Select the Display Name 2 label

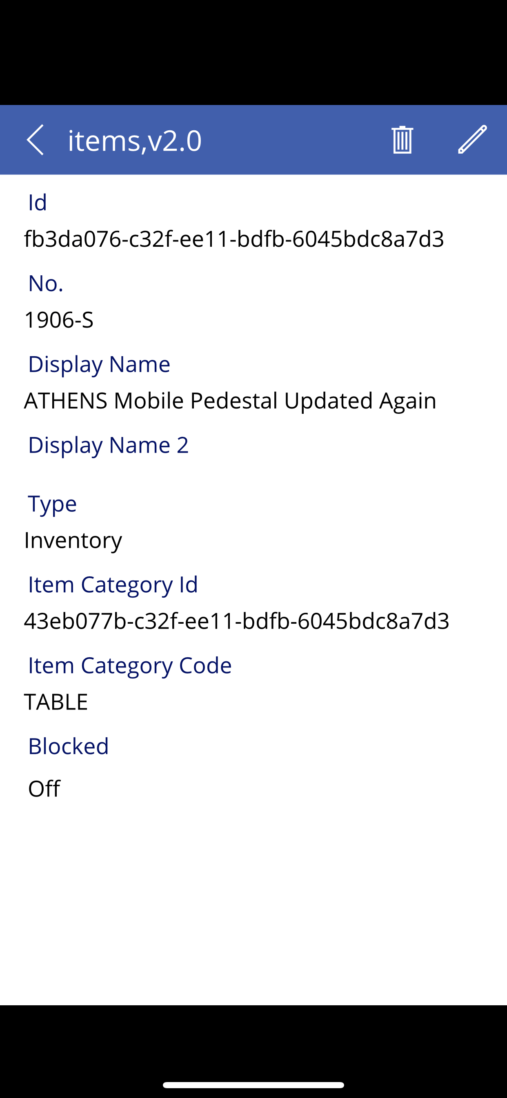108,445
